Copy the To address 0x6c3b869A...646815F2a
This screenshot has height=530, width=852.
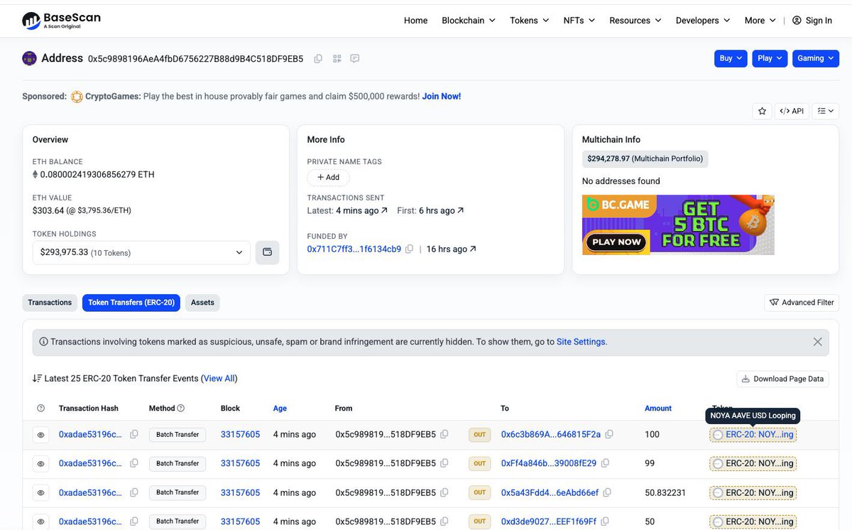click(x=609, y=434)
